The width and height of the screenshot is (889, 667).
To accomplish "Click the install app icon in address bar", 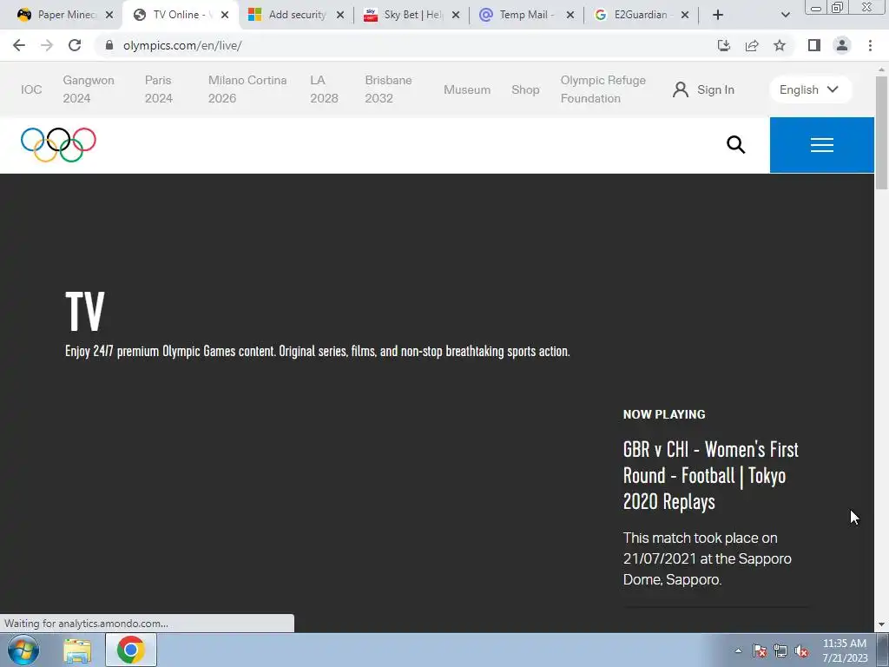I will (x=723, y=45).
